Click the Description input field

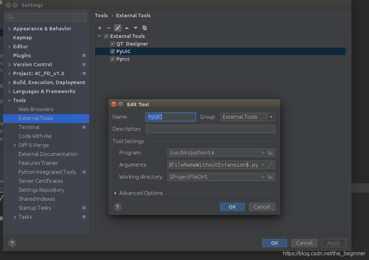click(210, 129)
